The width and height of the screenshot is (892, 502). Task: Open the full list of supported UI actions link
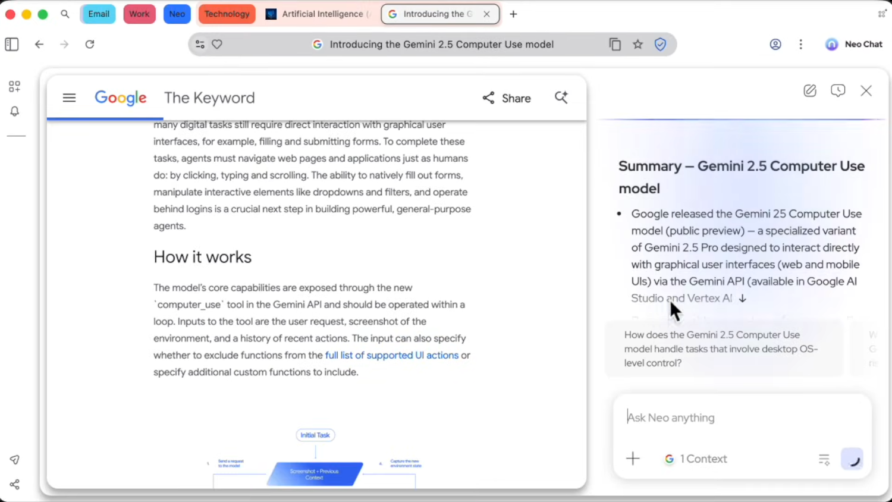pyautogui.click(x=392, y=355)
